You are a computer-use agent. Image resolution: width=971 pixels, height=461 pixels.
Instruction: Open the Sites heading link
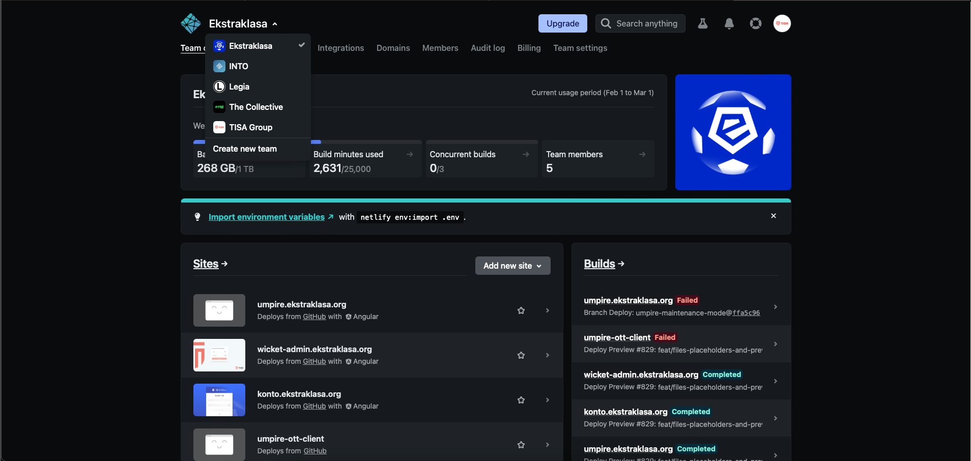click(210, 264)
